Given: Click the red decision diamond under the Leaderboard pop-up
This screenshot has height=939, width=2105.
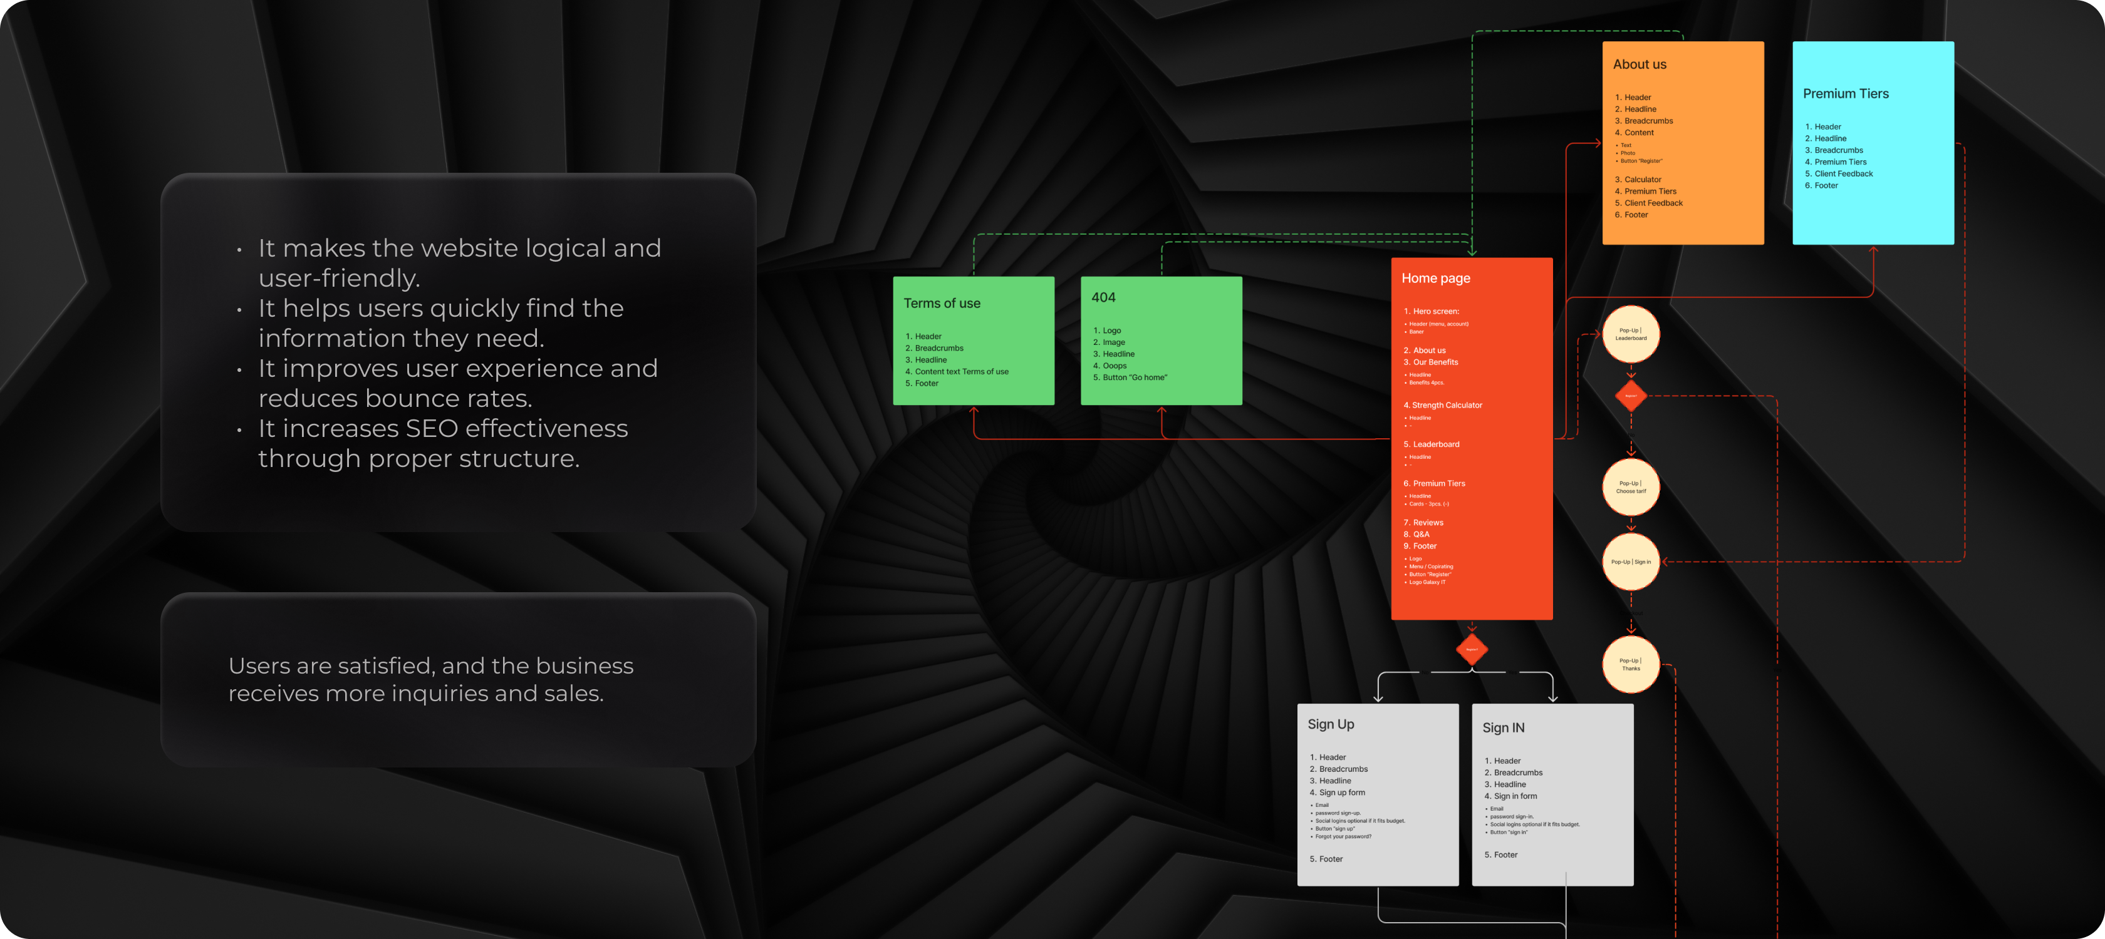Looking at the screenshot, I should pyautogui.click(x=1631, y=396).
